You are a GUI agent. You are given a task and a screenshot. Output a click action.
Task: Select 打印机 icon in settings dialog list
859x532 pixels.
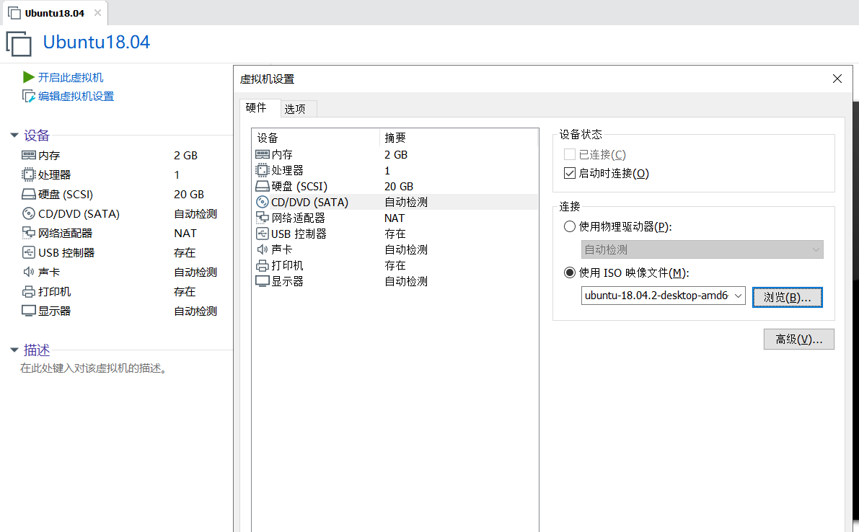263,265
